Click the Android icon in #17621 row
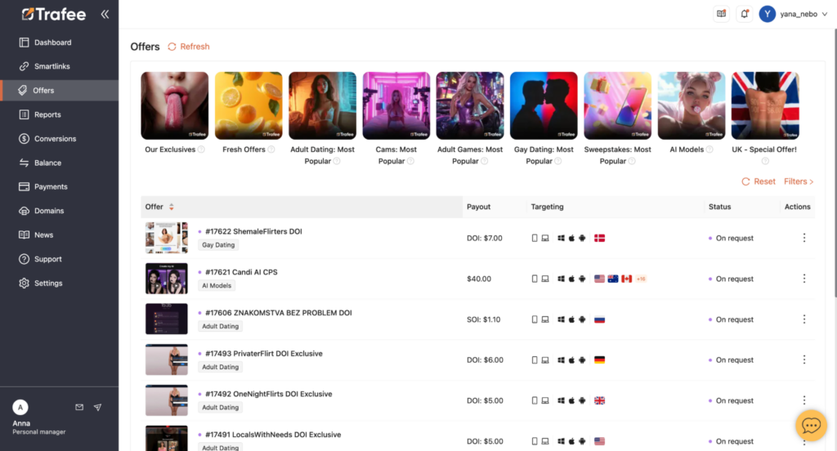 (x=582, y=279)
